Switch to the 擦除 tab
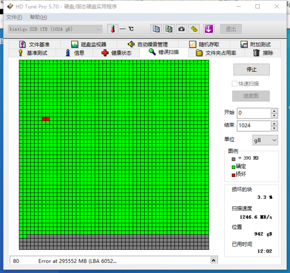Image resolution: width=290 pixels, height=273 pixels. click(x=263, y=53)
